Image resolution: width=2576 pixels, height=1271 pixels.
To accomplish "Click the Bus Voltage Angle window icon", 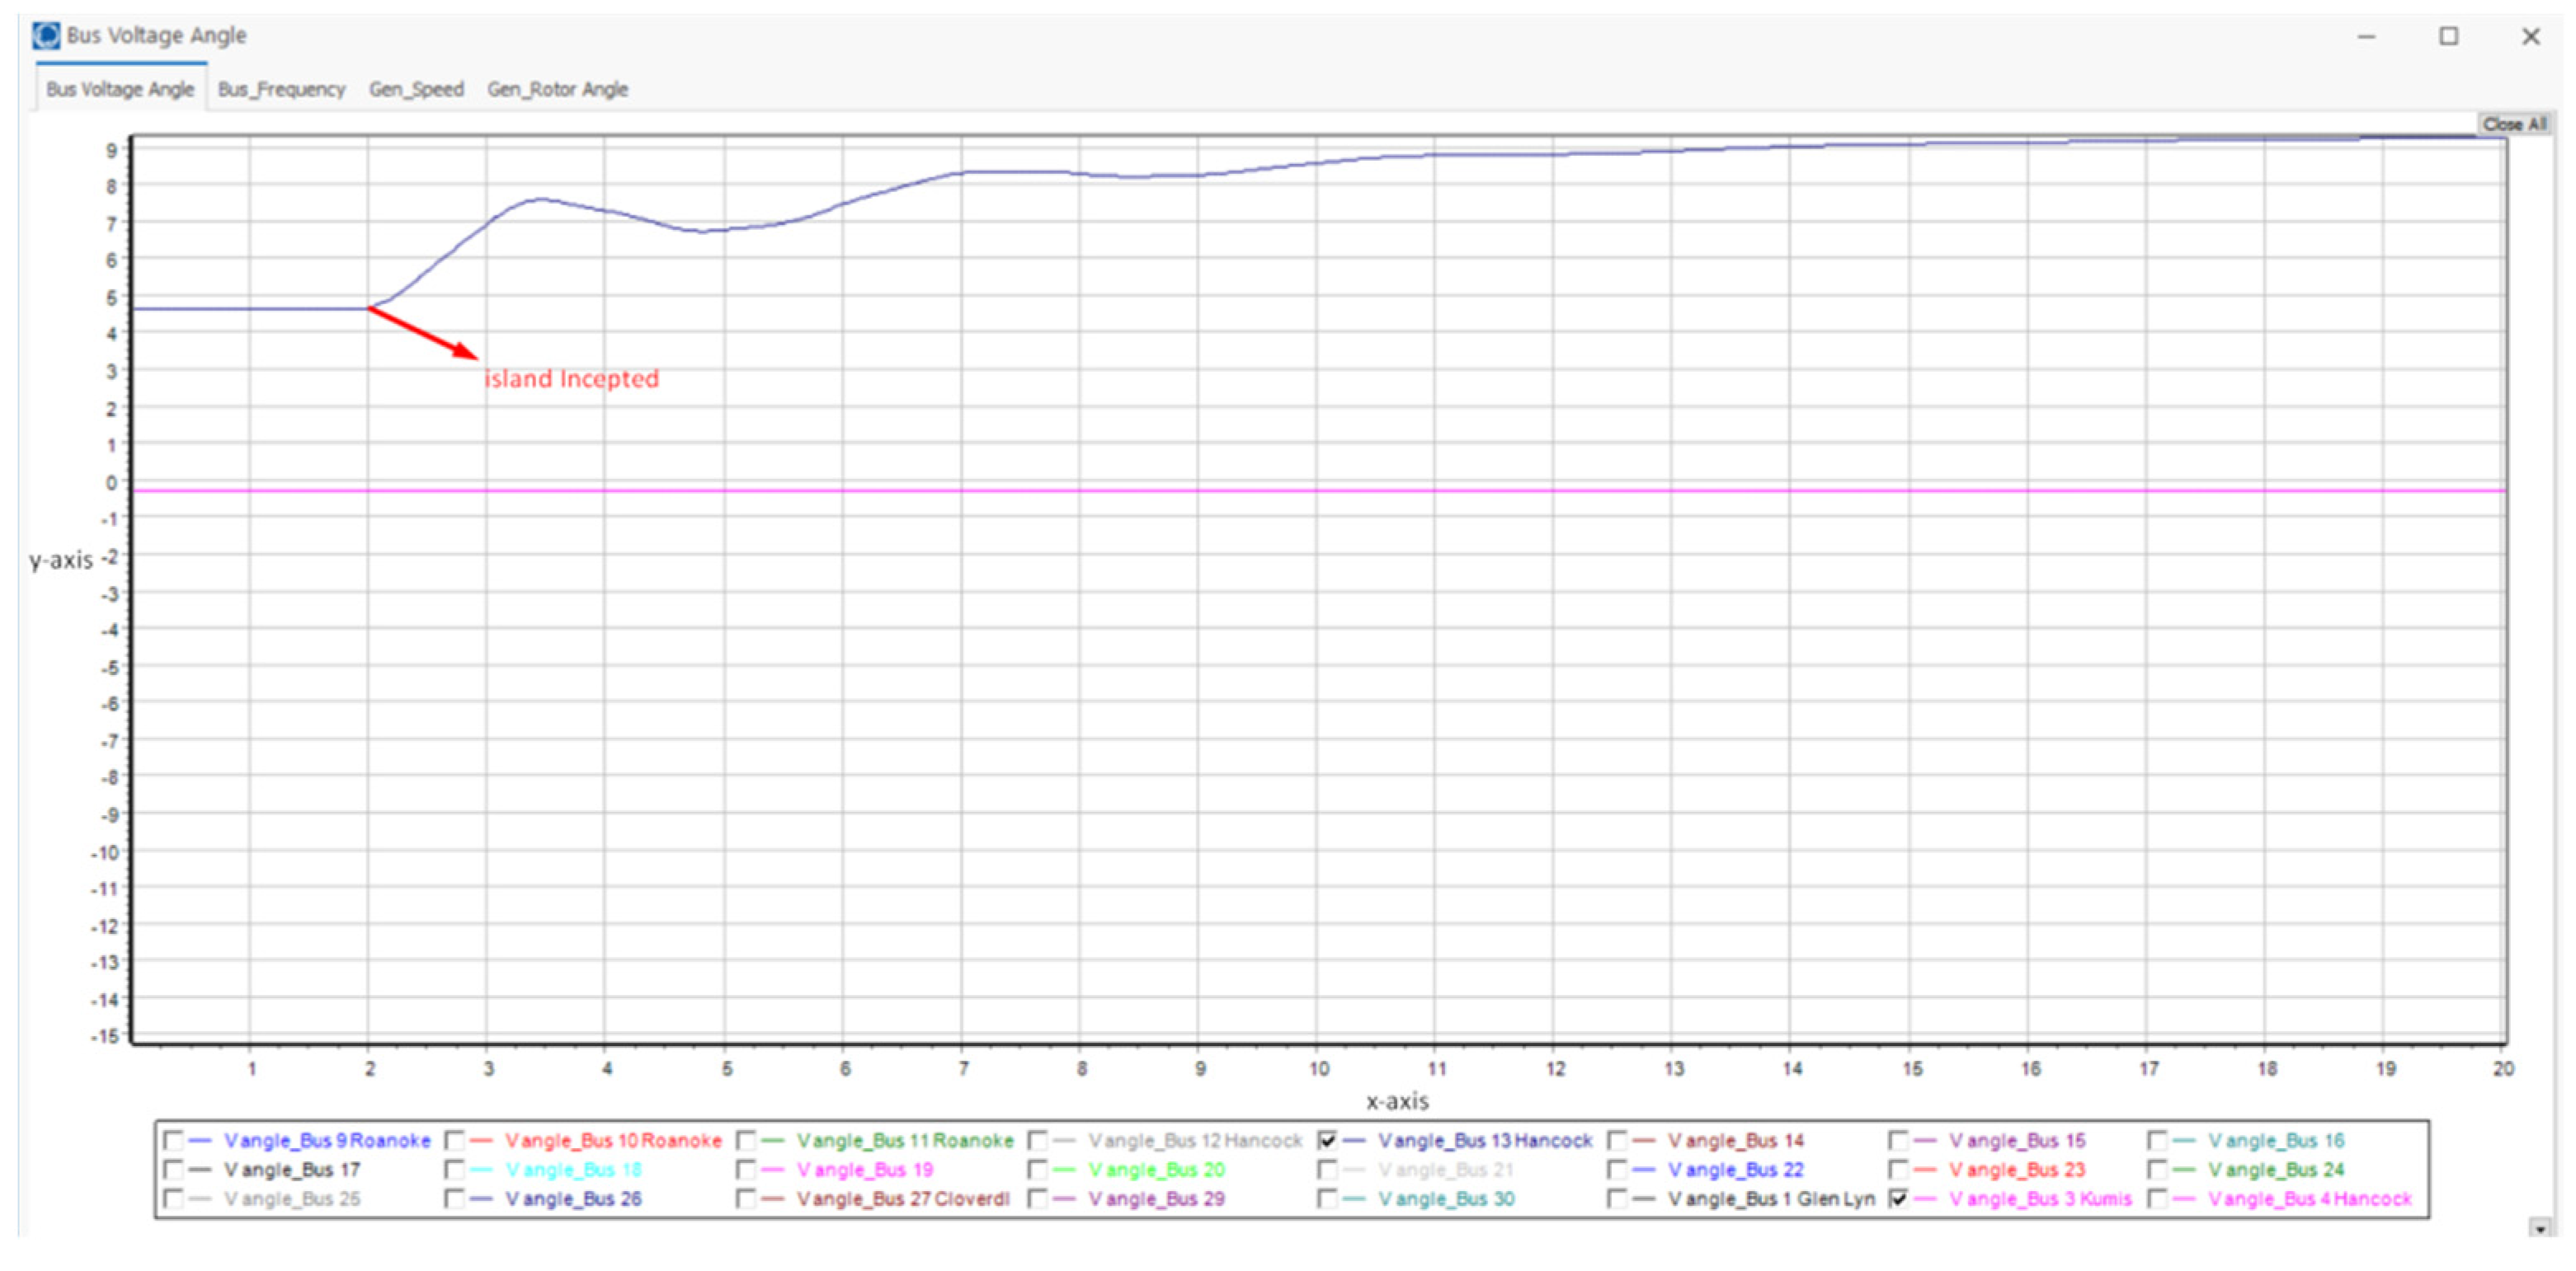I will tap(46, 36).
